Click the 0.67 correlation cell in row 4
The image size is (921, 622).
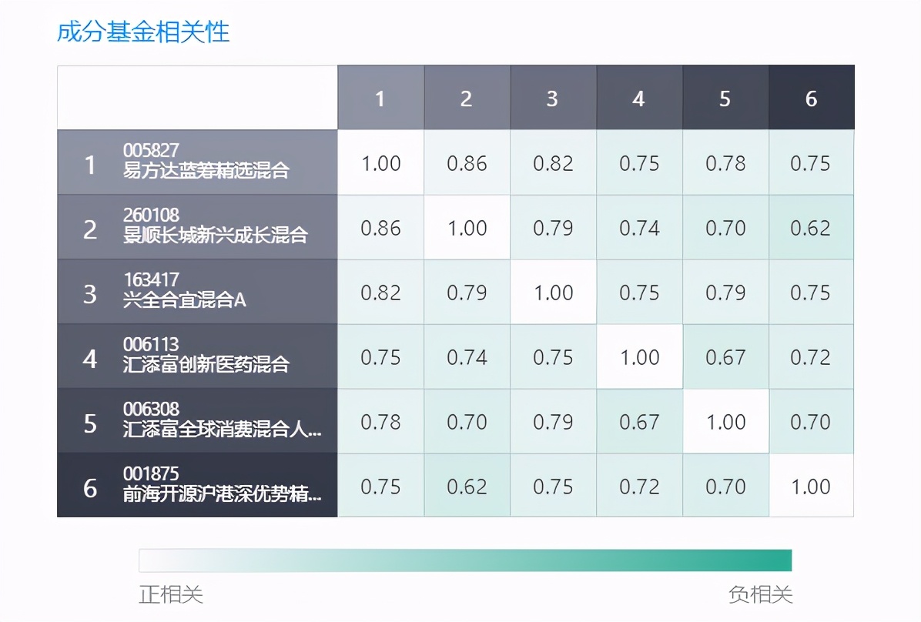pyautogui.click(x=725, y=356)
